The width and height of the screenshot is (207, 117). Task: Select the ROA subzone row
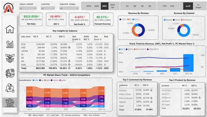(65, 44)
